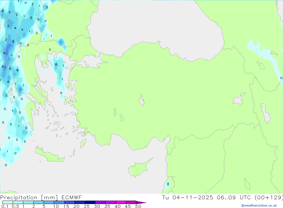Select the 45–50 mm legend color swatch
Screen dimensions: 283x208
point(131,202)
